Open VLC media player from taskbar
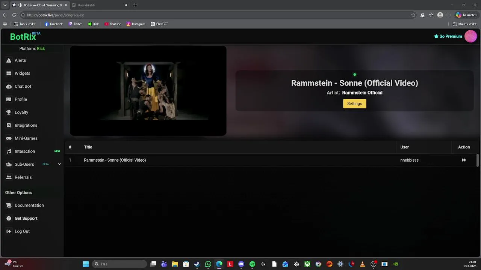 [x=362, y=264]
